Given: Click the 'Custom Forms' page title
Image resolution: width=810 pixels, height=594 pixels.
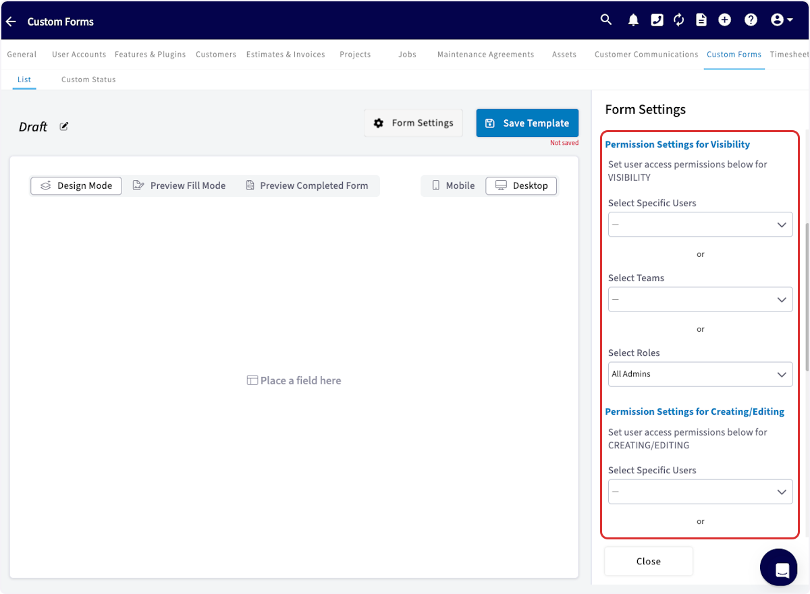Looking at the screenshot, I should [x=61, y=22].
